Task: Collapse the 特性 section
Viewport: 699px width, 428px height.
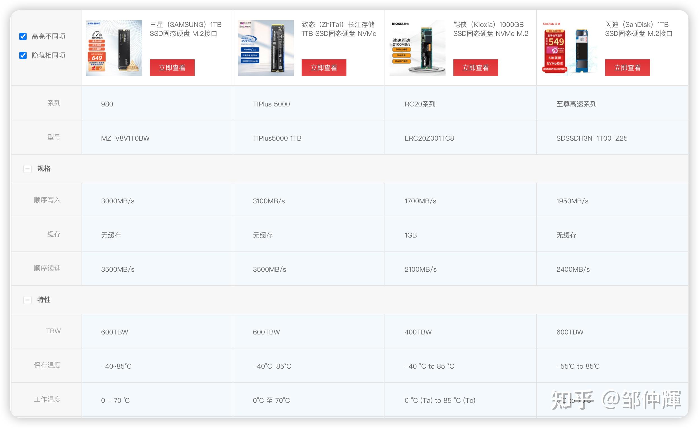Action: [x=27, y=300]
